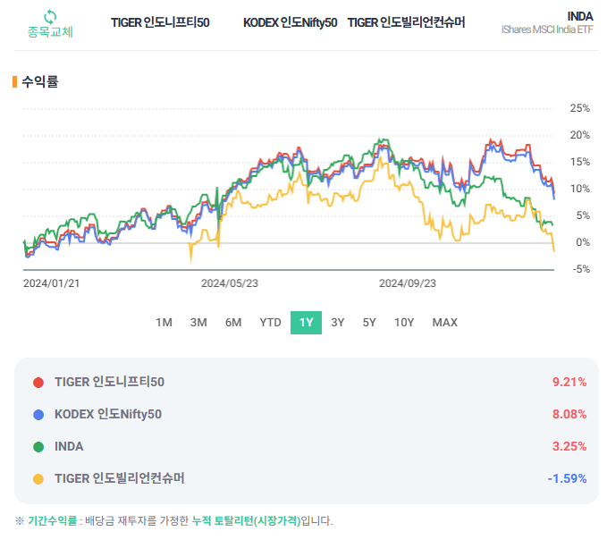This screenshot has width=607, height=540.
Task: Switch chart range to 1M
Action: point(164,323)
